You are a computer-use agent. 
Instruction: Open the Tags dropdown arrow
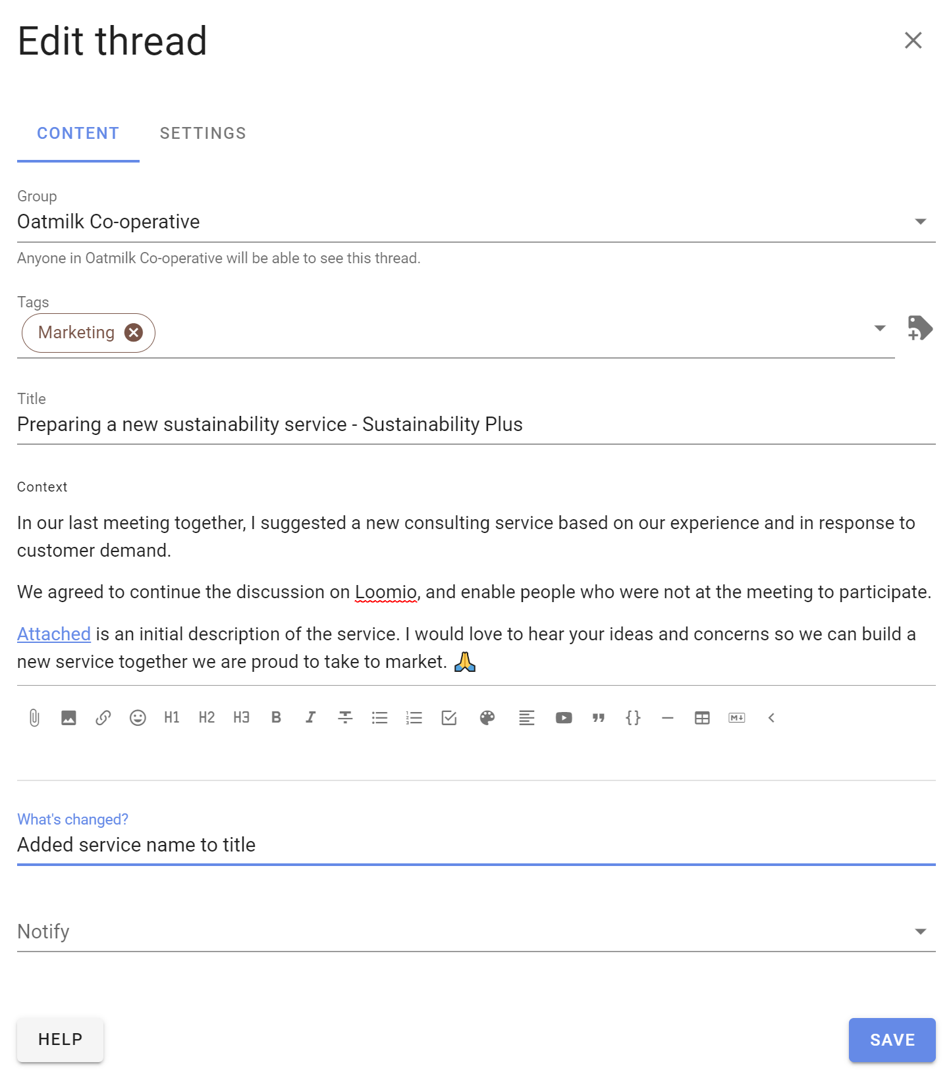coord(880,328)
